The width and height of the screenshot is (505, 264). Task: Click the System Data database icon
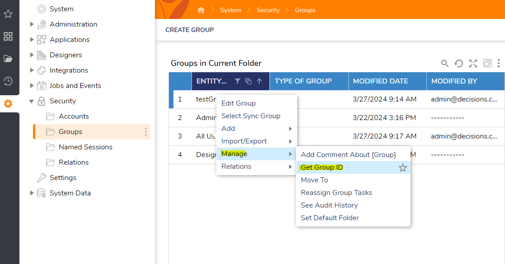pyautogui.click(x=42, y=193)
